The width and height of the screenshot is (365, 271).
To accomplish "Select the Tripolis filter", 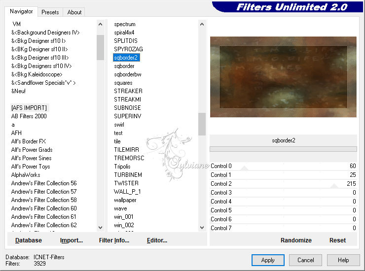I will 122,167.
